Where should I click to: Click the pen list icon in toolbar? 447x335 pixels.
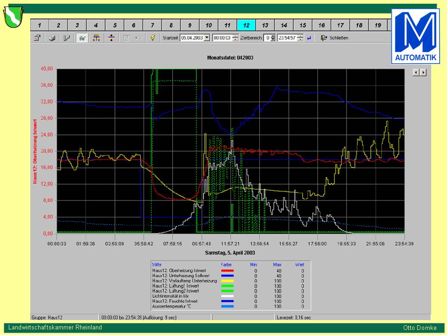pos(67,38)
